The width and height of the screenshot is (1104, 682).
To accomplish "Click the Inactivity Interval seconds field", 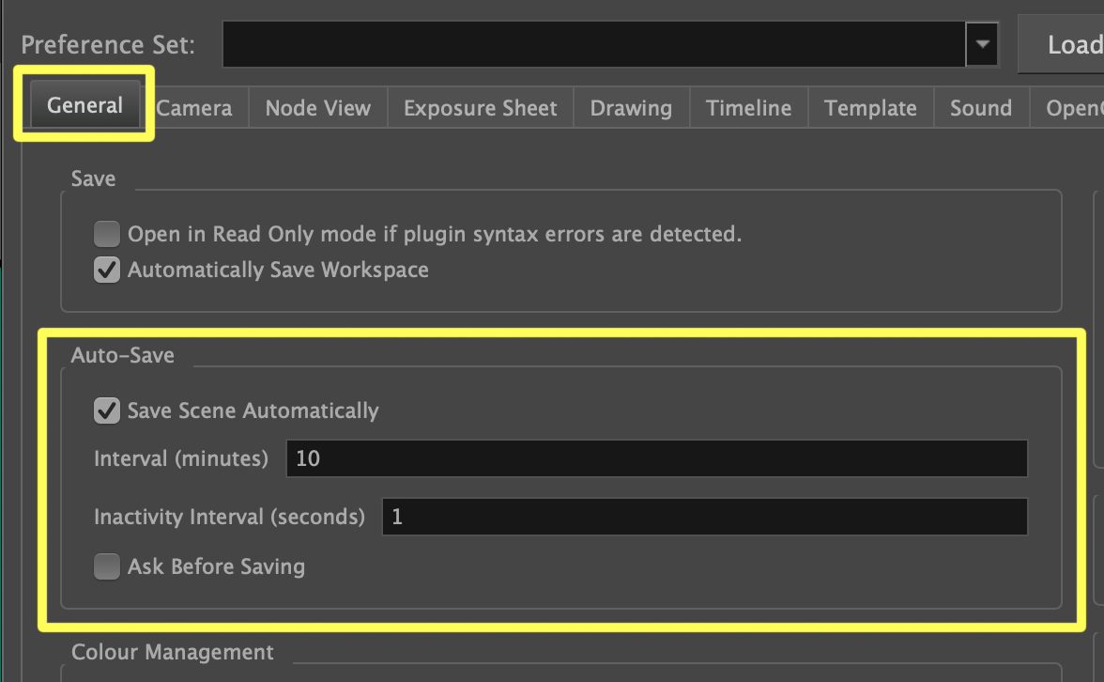I will pyautogui.click(x=704, y=516).
